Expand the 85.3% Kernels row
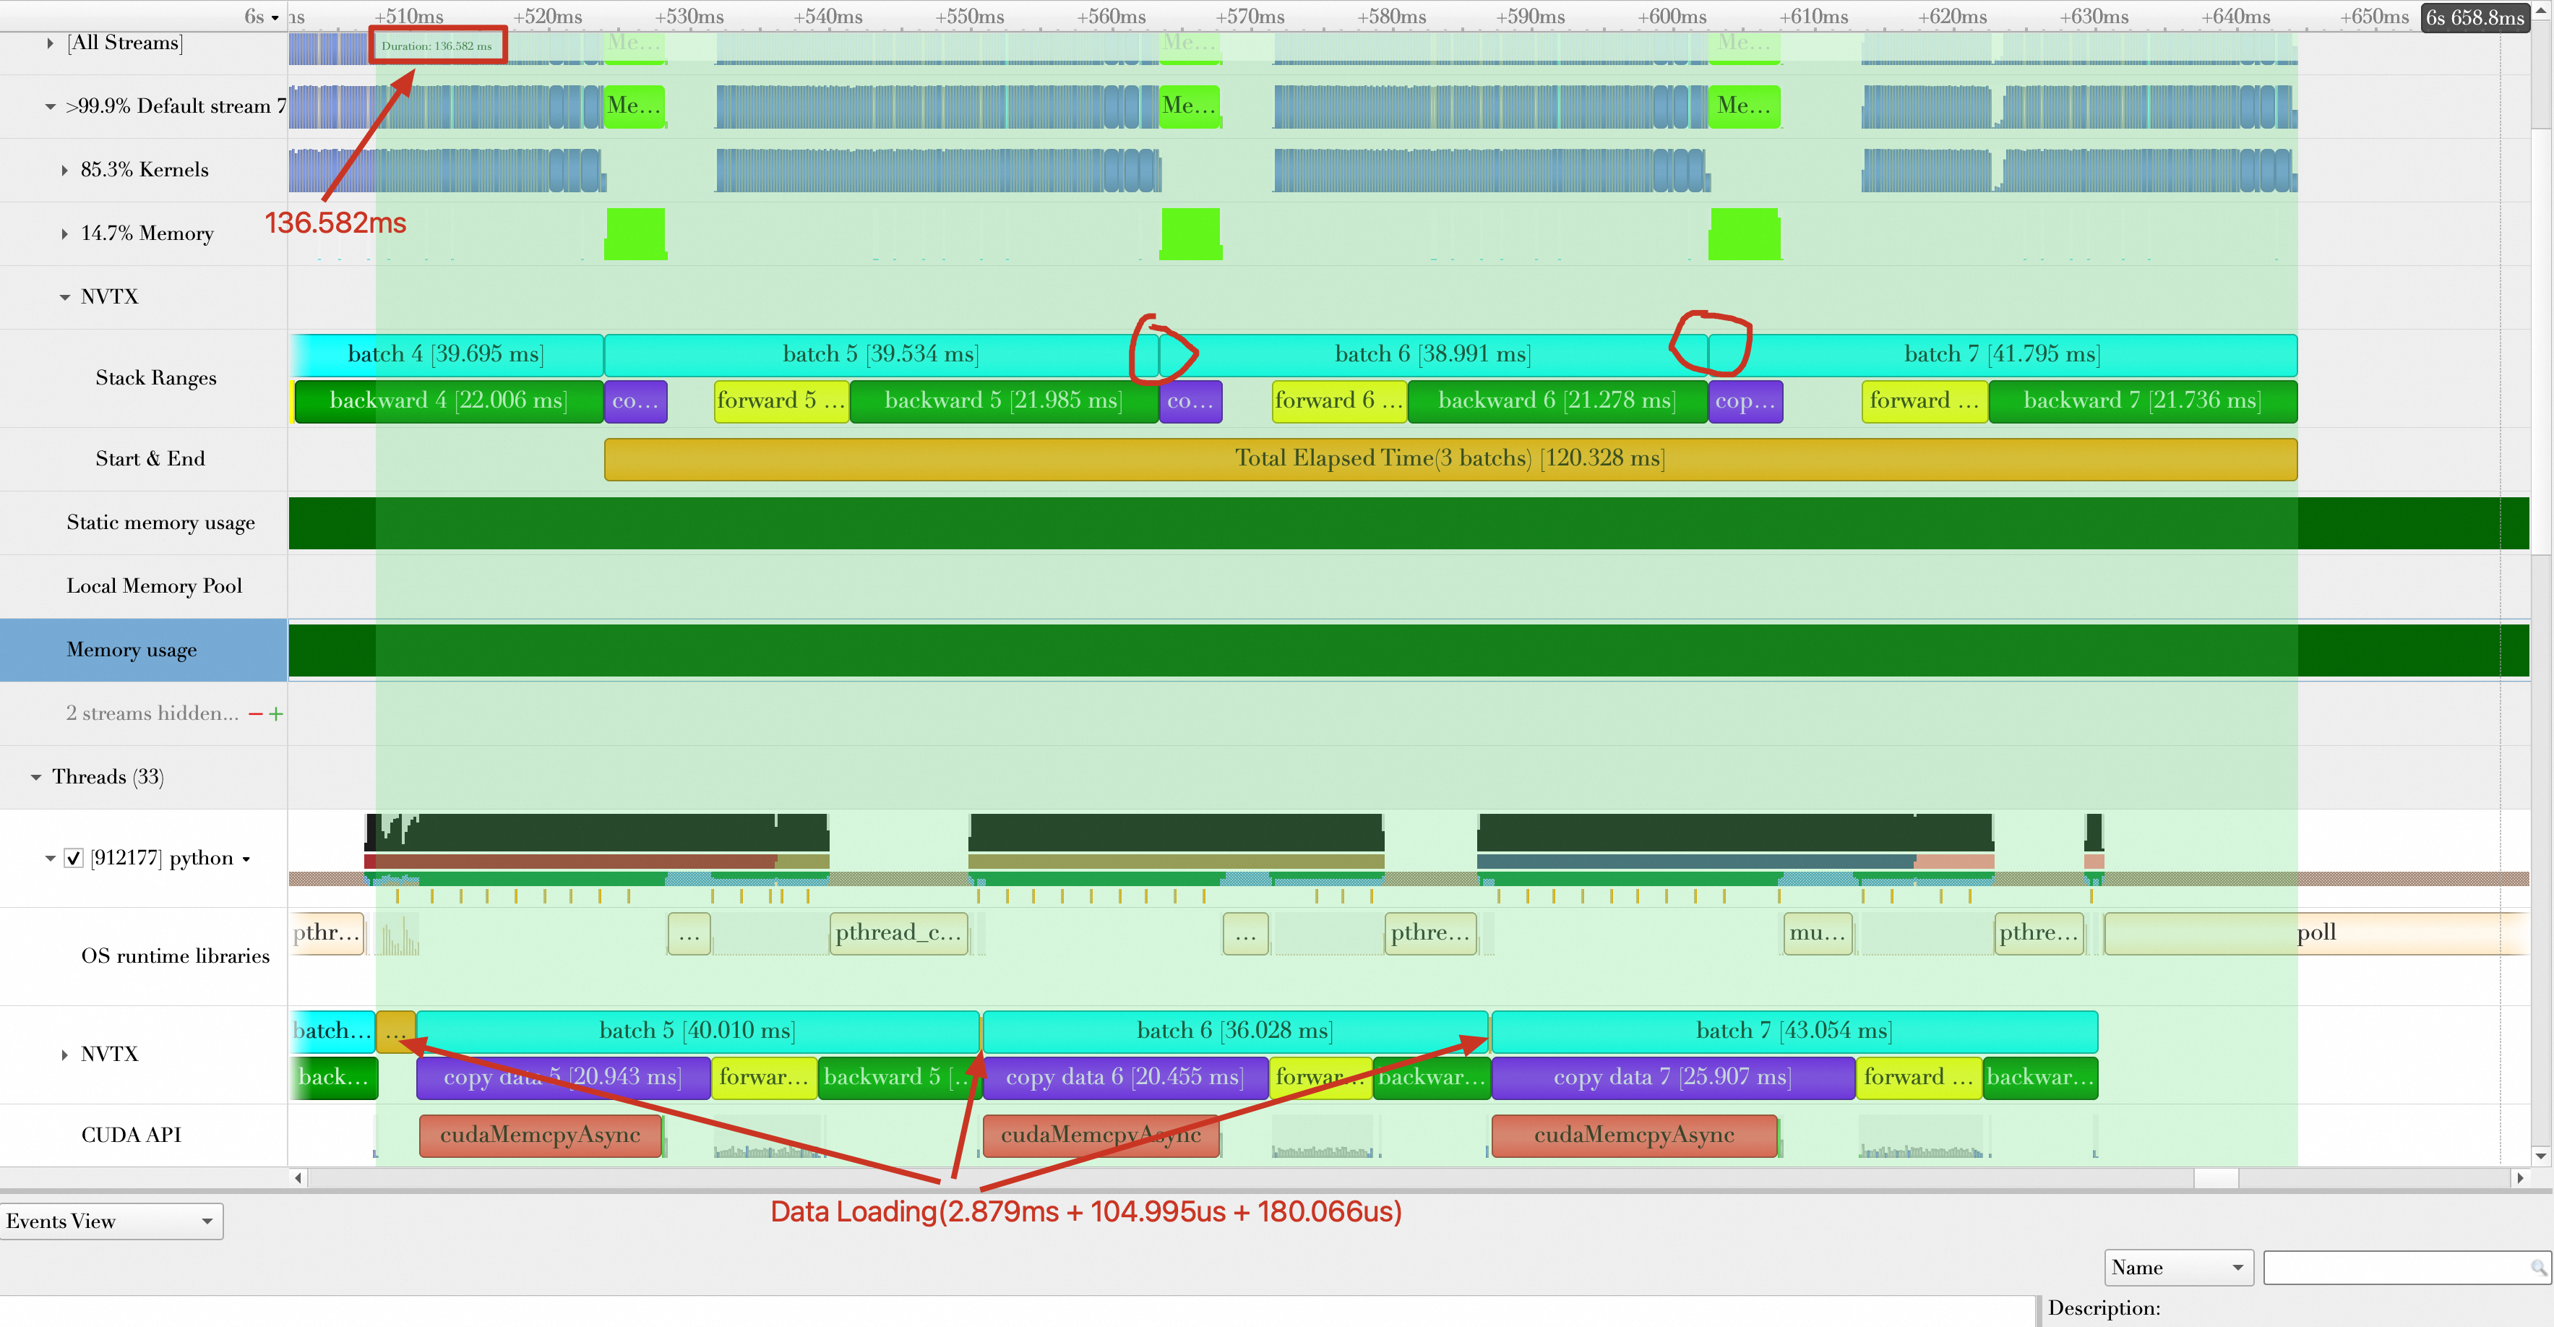This screenshot has height=1327, width=2554. point(64,171)
